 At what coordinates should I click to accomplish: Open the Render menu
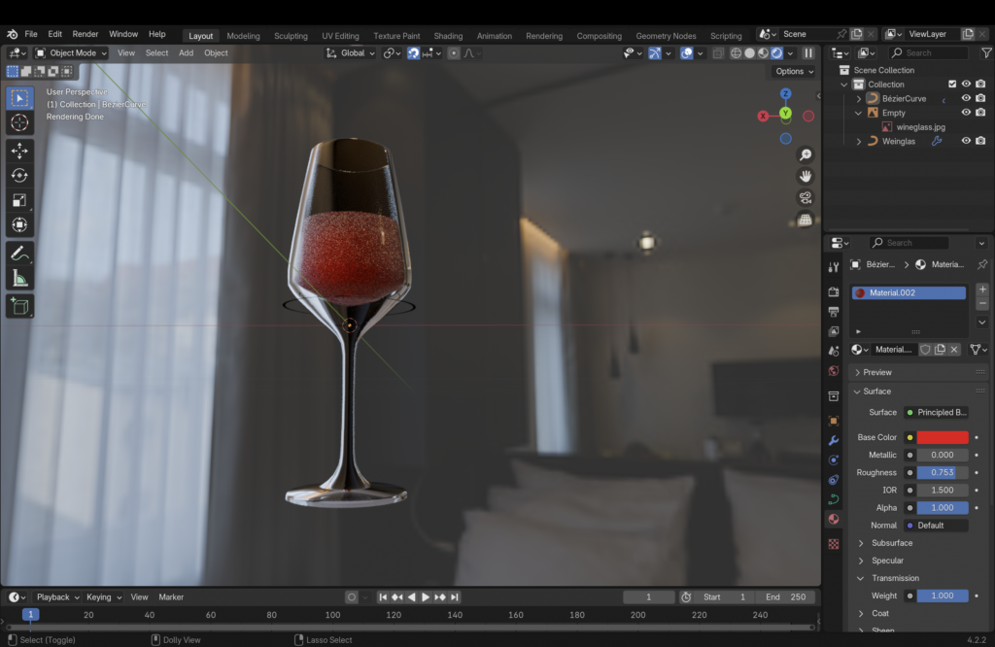click(x=86, y=34)
